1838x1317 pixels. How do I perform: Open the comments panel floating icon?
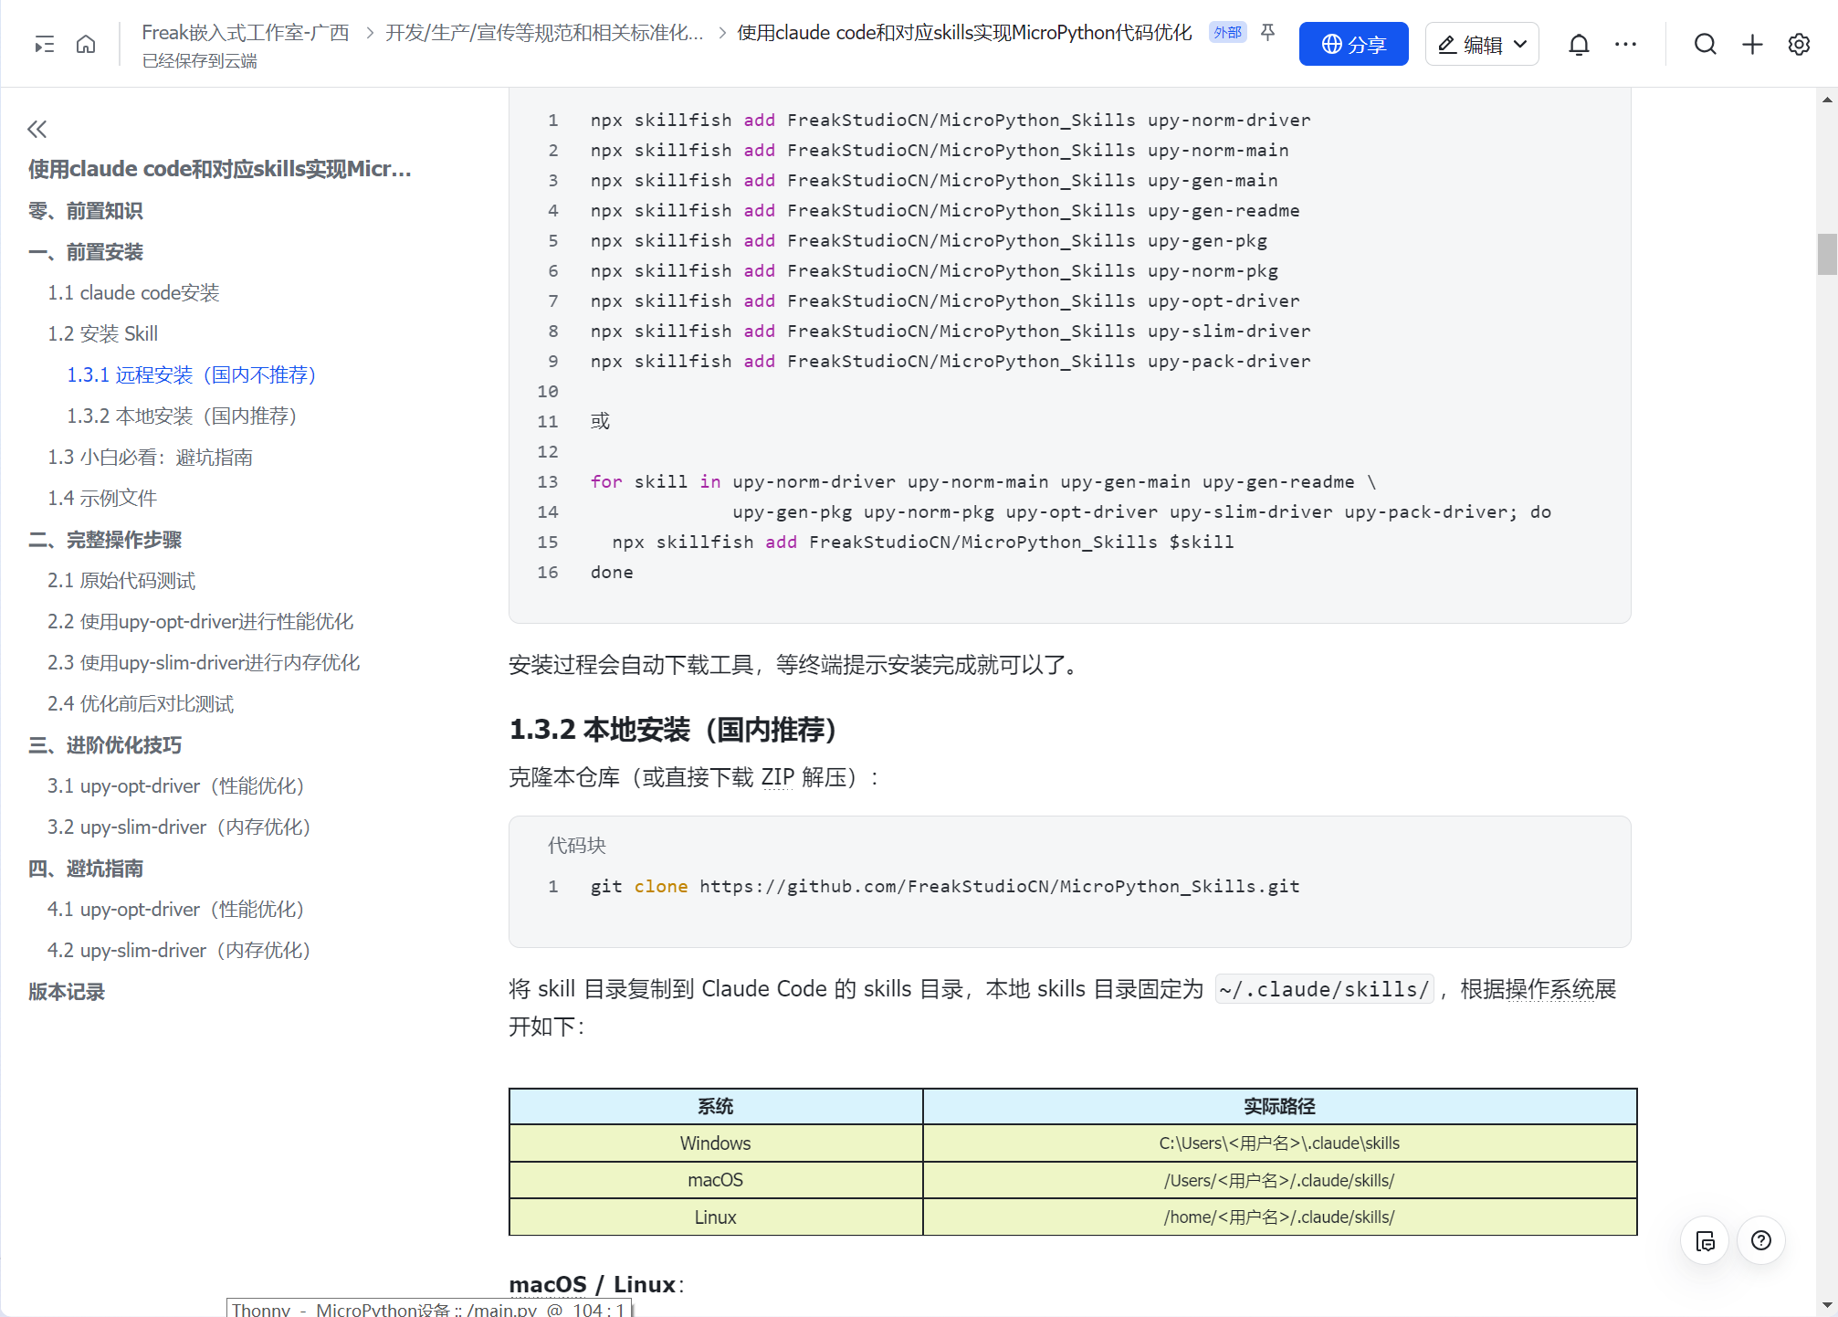click(x=1705, y=1240)
